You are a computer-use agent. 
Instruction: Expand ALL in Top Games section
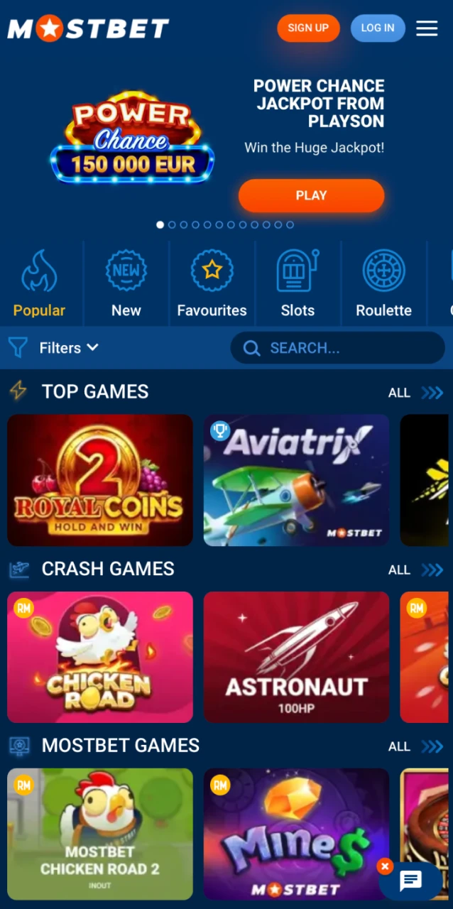coord(415,393)
